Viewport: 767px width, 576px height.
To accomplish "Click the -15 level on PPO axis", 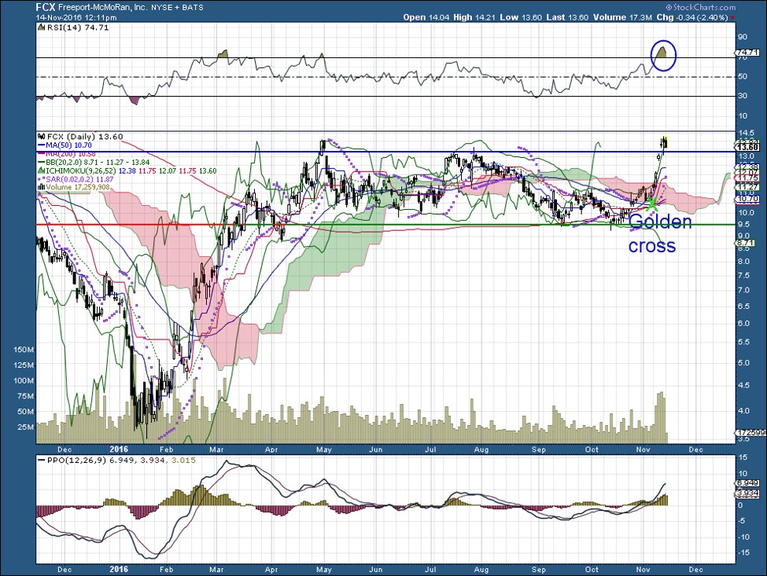I will coord(743,553).
